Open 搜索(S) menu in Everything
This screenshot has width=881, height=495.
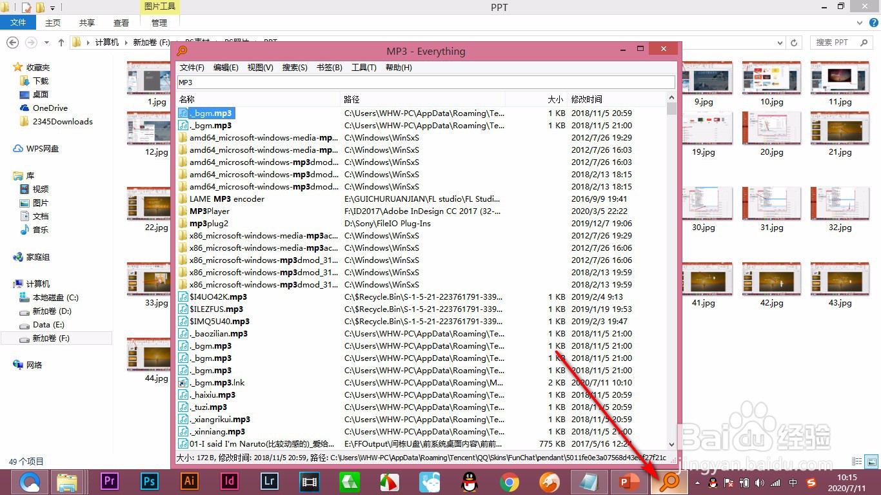295,68
